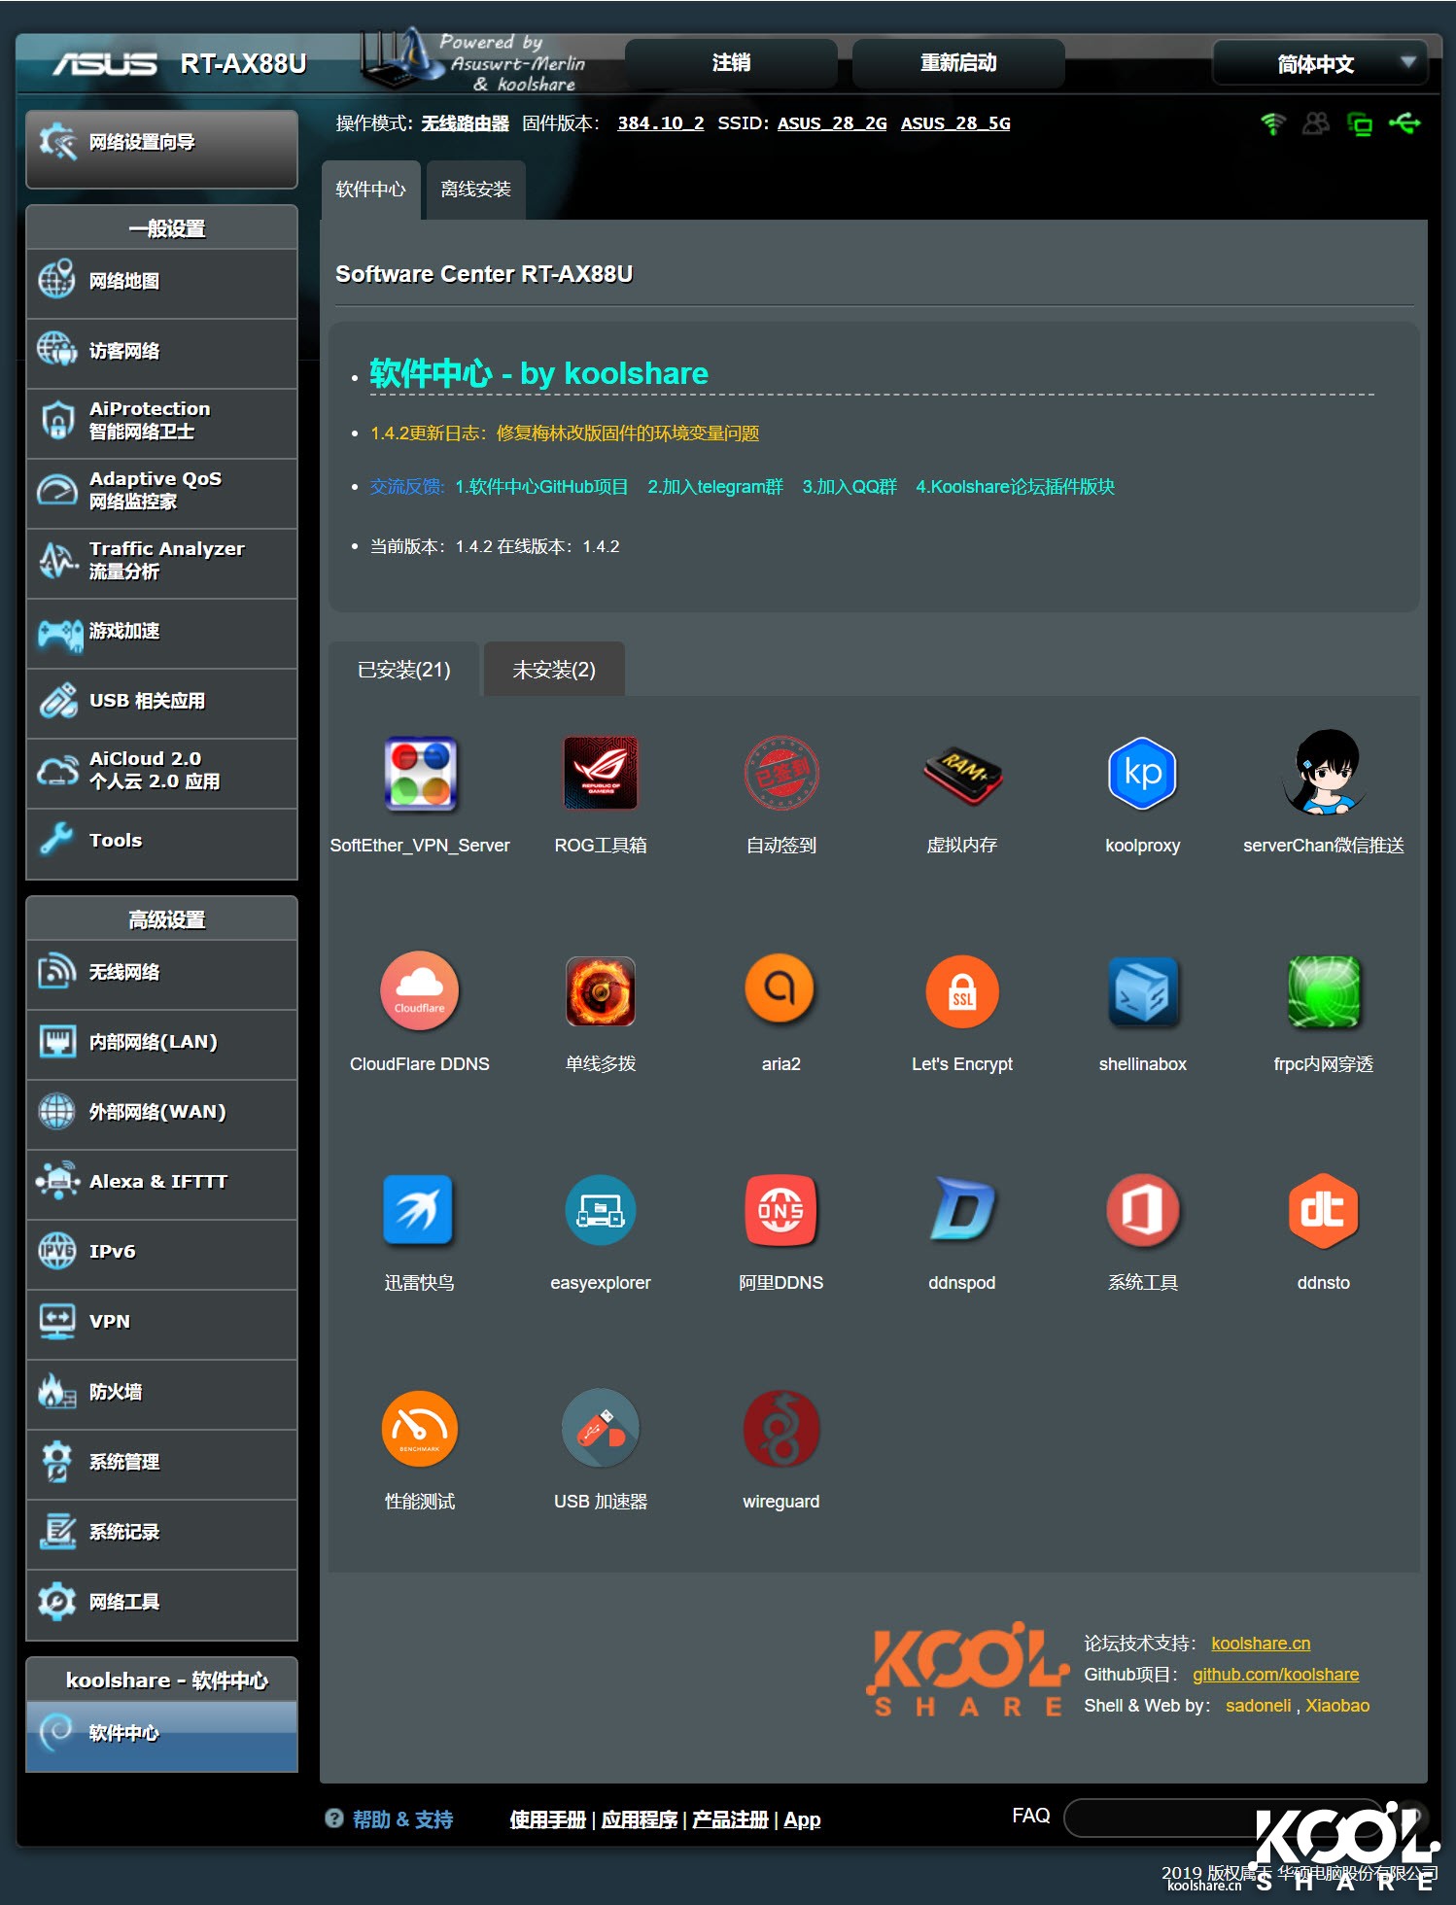Open 访客网络 in the sidebar
Image resolution: width=1456 pixels, height=1905 pixels.
pyautogui.click(x=162, y=352)
